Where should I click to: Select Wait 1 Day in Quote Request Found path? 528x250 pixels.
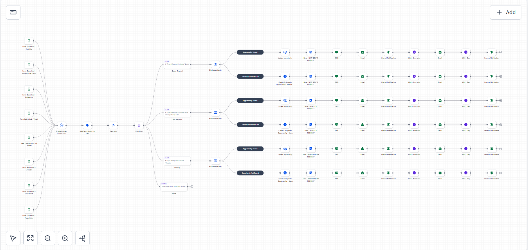(x=466, y=52)
